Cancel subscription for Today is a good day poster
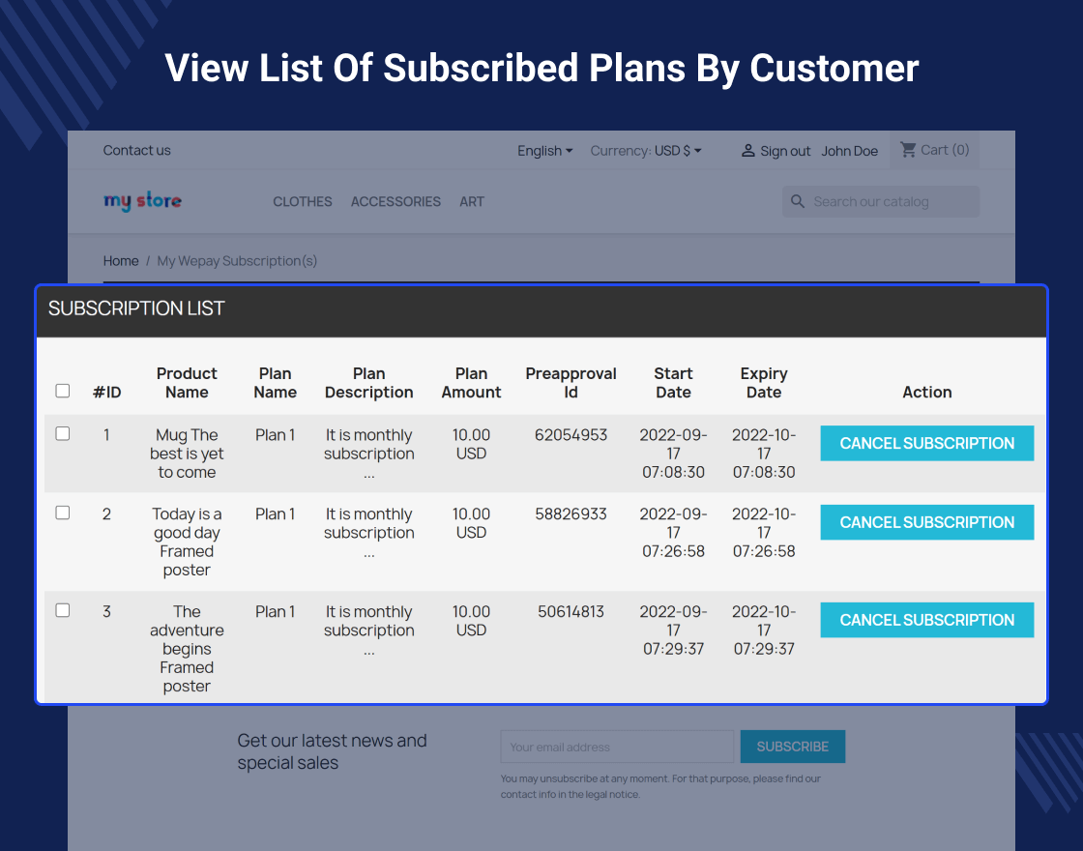Image resolution: width=1083 pixels, height=851 pixels. [x=927, y=522]
